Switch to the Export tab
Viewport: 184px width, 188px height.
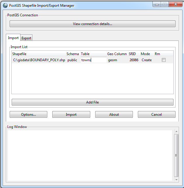click(26, 38)
